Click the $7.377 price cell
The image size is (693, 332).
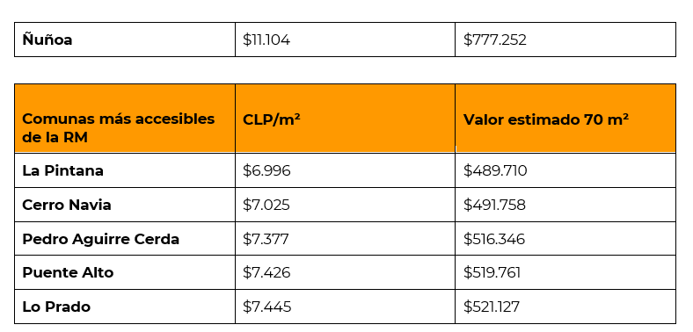[x=345, y=239]
